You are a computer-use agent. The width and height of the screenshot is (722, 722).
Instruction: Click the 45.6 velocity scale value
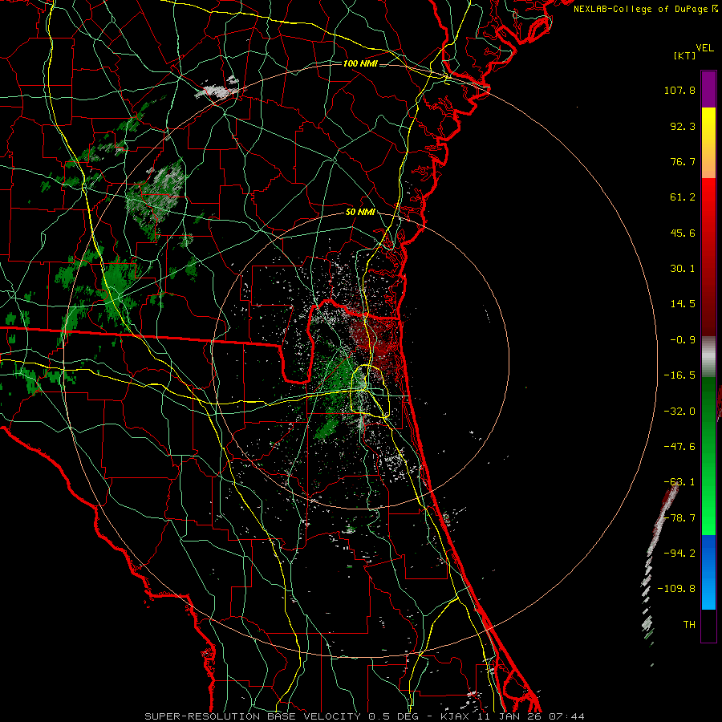tap(683, 233)
